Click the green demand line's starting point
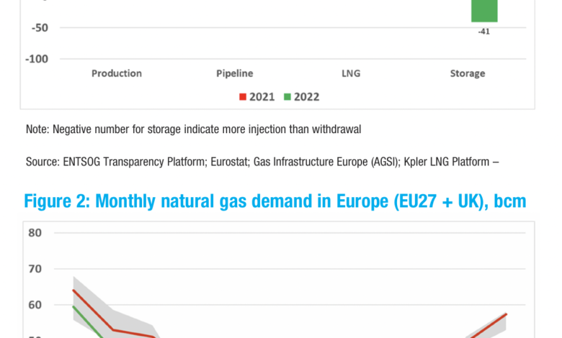Image resolution: width=562 pixels, height=338 pixels. click(73, 306)
